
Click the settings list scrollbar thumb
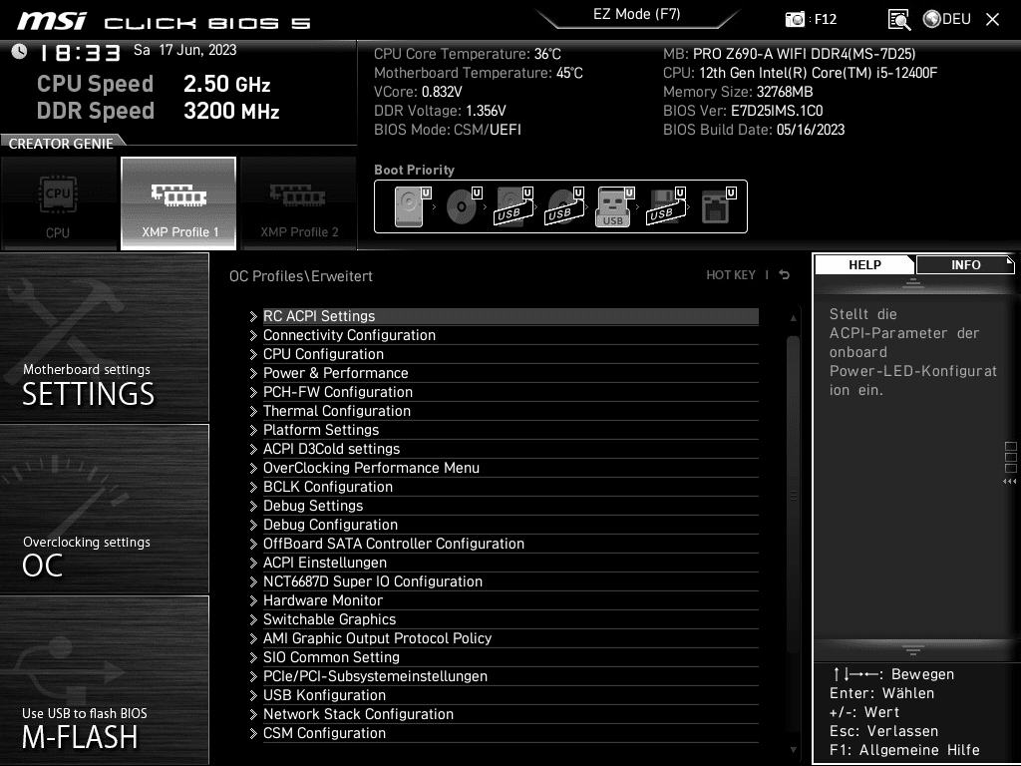tap(793, 495)
